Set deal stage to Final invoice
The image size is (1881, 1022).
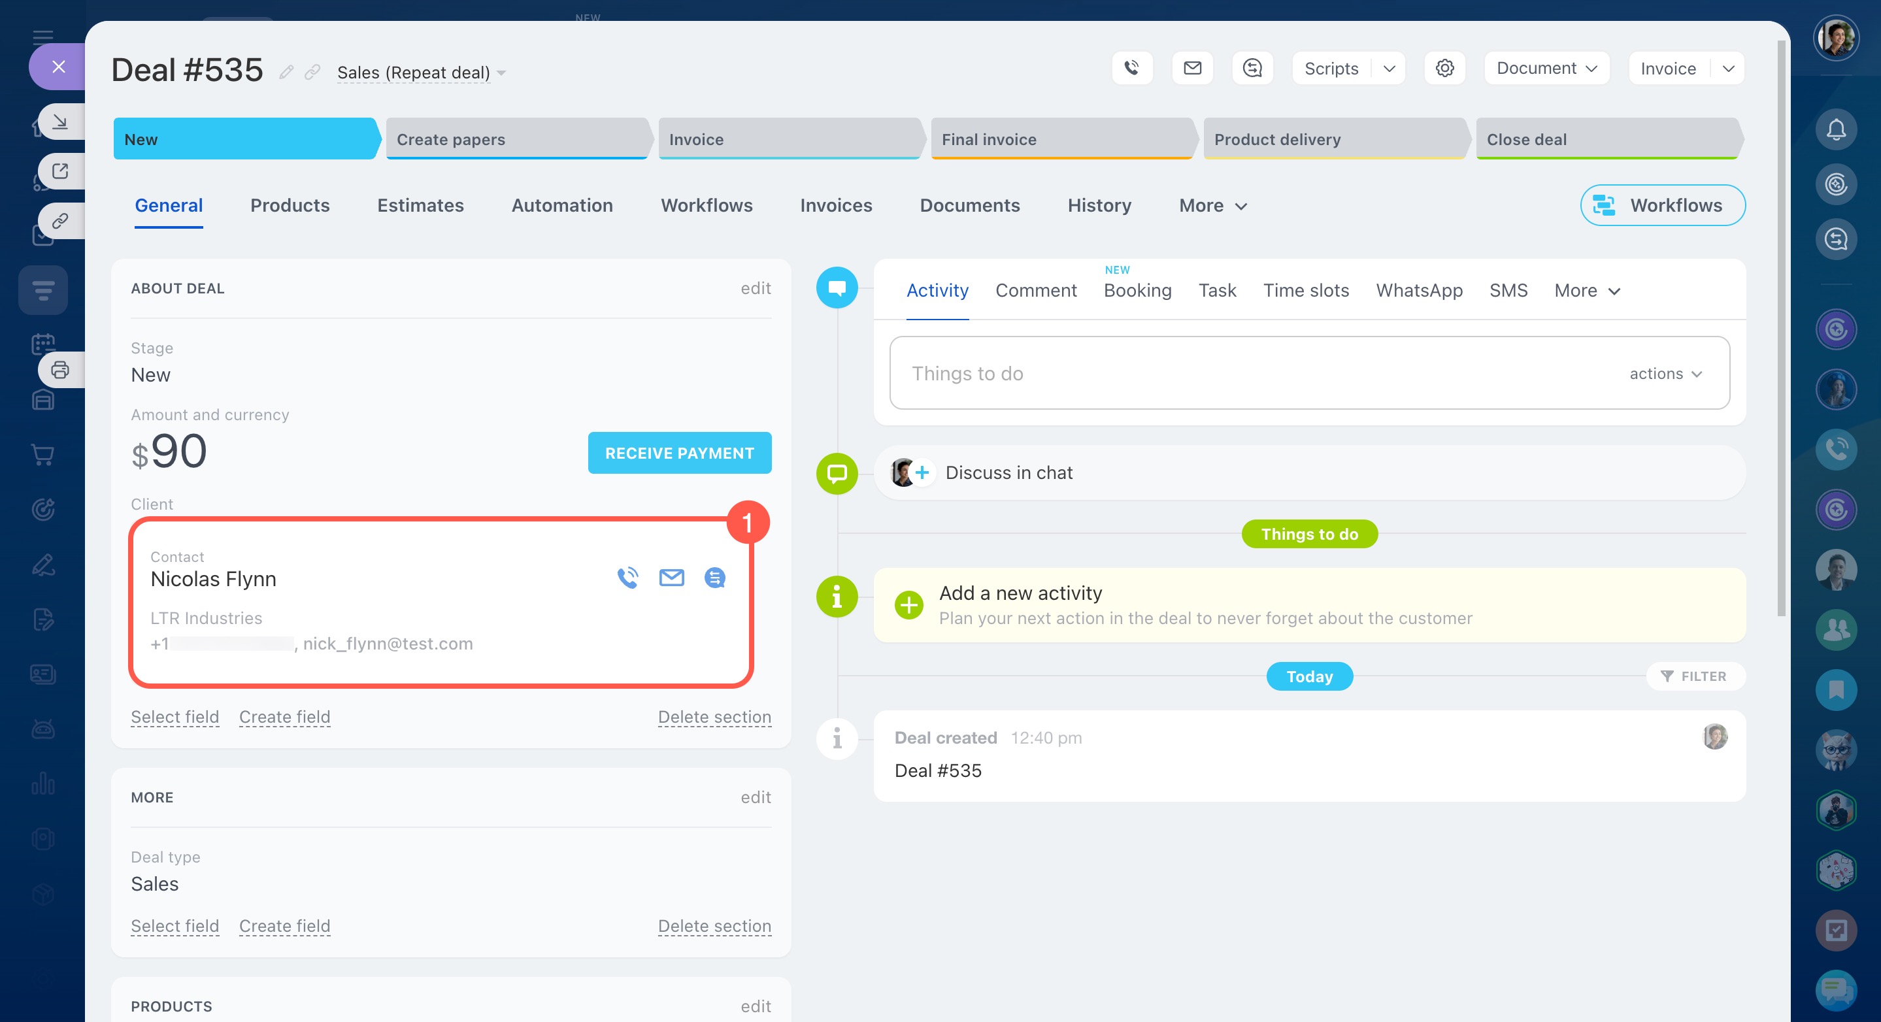coord(1060,139)
